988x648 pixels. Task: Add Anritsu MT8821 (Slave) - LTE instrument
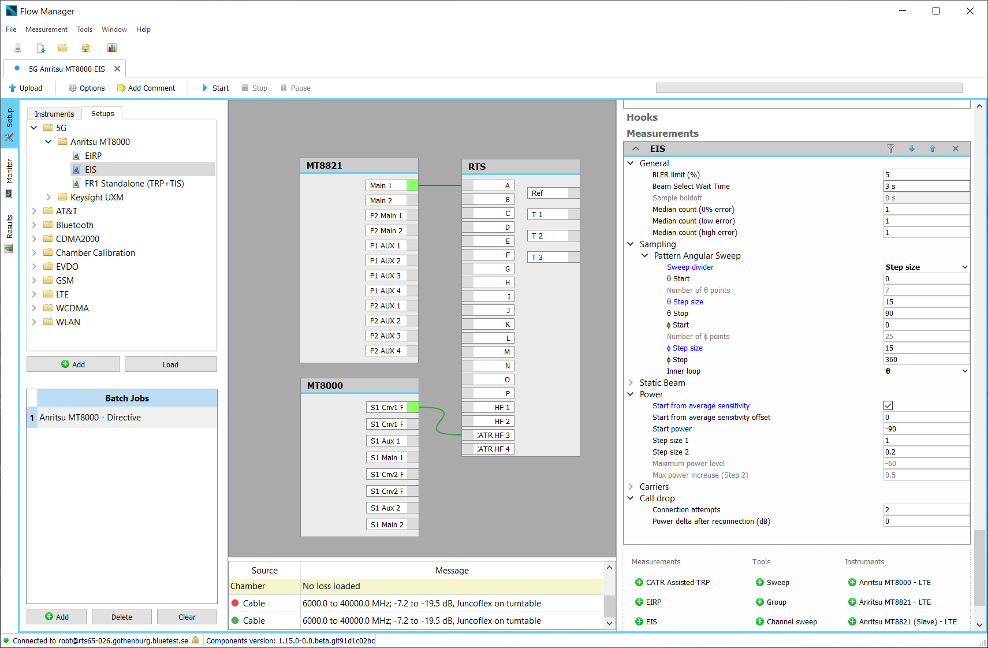coord(902,621)
